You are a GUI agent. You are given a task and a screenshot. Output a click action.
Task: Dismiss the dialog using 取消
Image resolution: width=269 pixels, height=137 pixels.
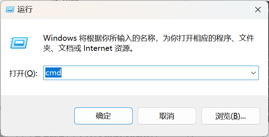click(x=167, y=116)
